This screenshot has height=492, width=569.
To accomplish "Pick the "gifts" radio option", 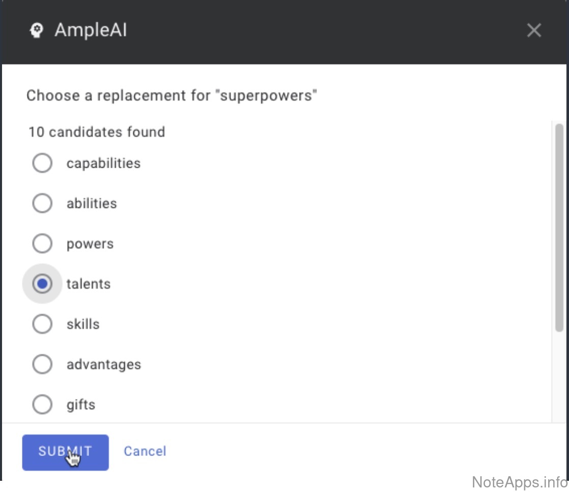I will (x=42, y=405).
